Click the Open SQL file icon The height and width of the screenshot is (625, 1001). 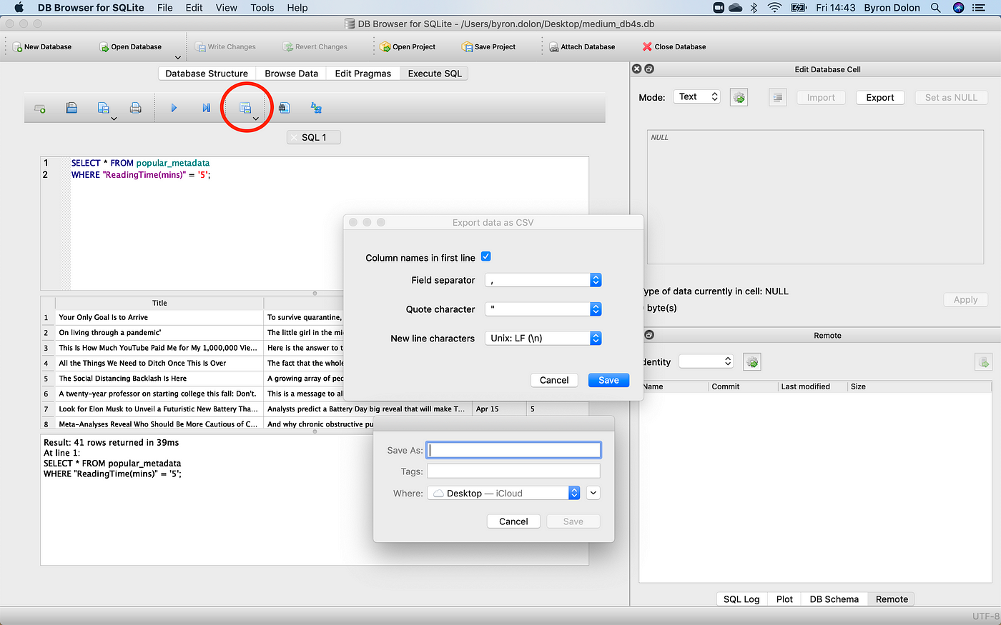71,108
